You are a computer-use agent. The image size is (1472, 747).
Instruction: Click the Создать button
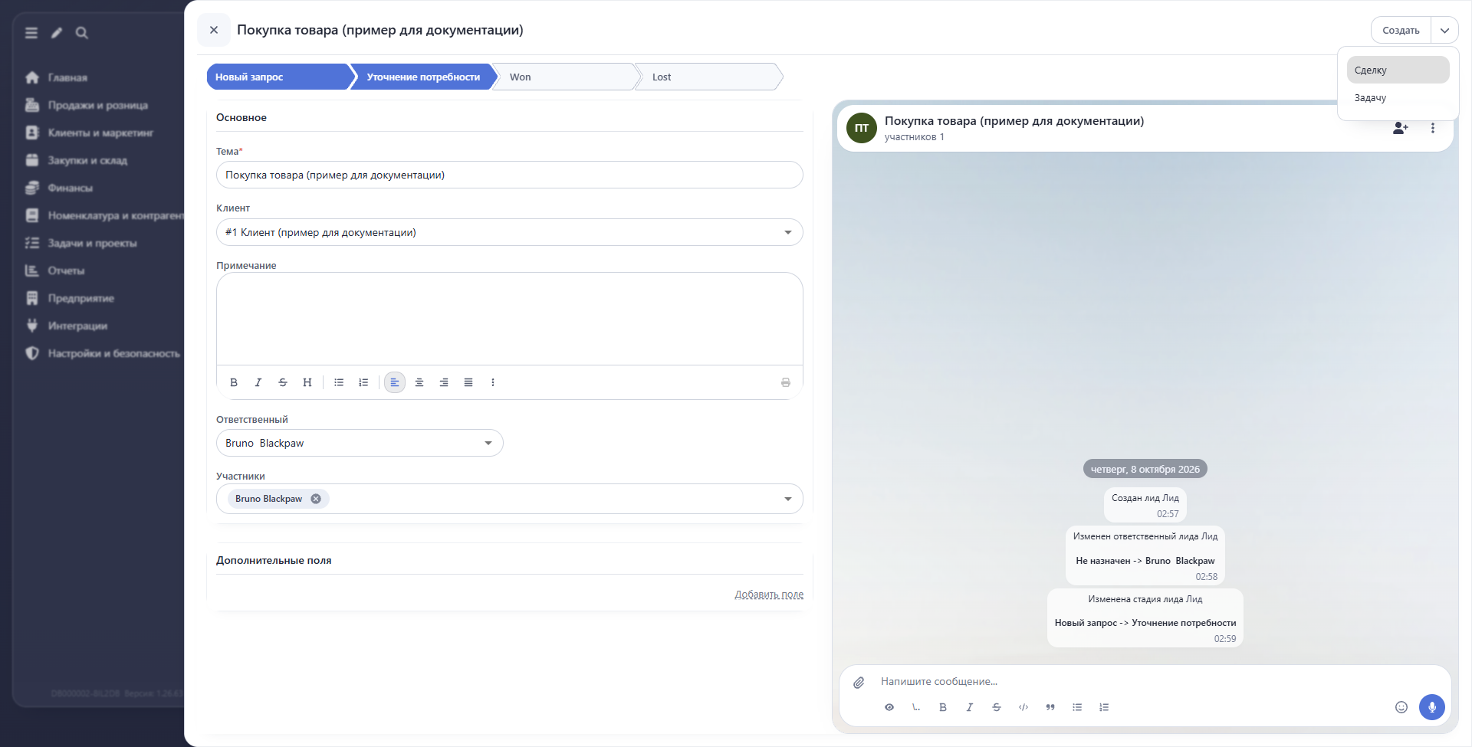[1401, 31]
